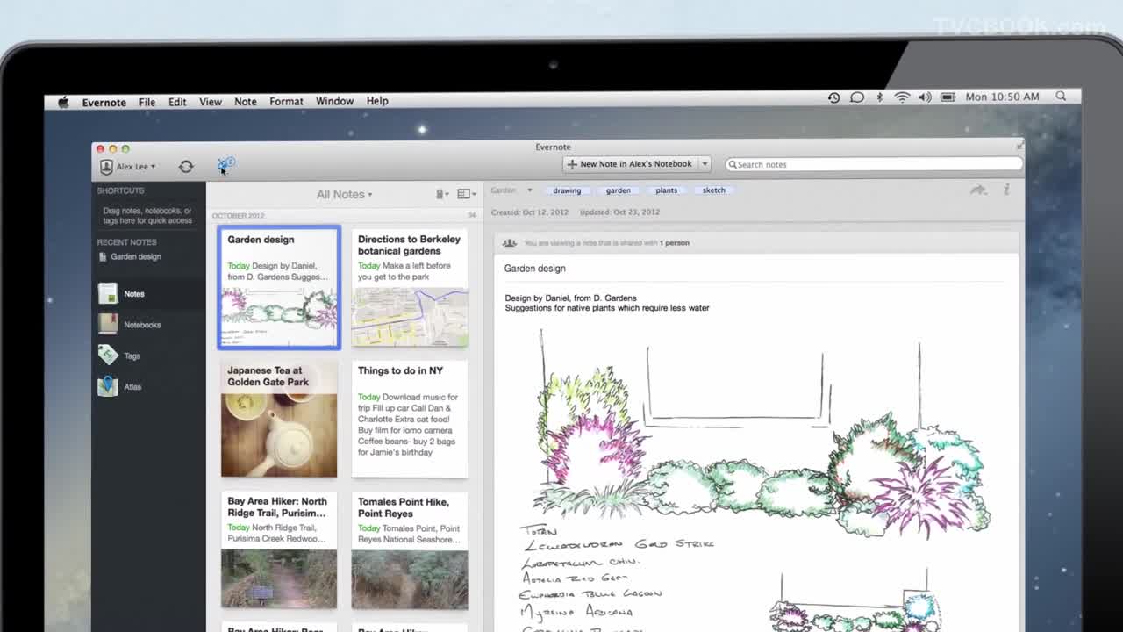1123x632 pixels.
Task: Open the Edit menu
Action: tap(177, 102)
